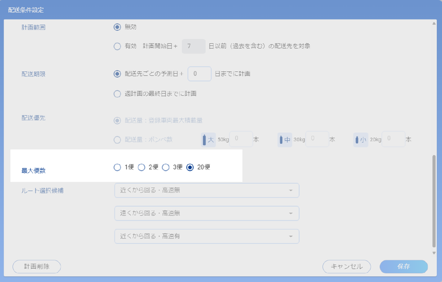
Task: Set maximum trips to 3便
Action: tap(166, 167)
